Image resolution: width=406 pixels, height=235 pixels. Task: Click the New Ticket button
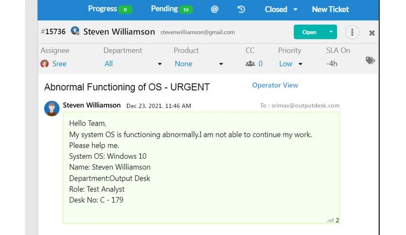(x=330, y=9)
